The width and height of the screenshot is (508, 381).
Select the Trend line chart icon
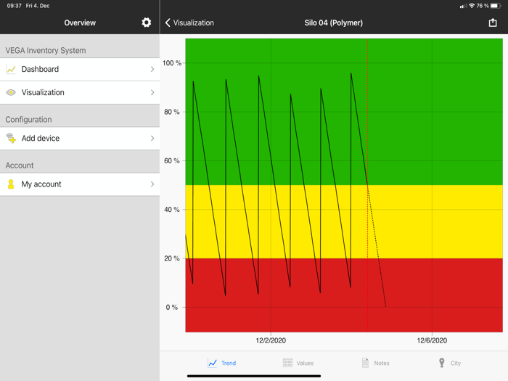(x=213, y=363)
